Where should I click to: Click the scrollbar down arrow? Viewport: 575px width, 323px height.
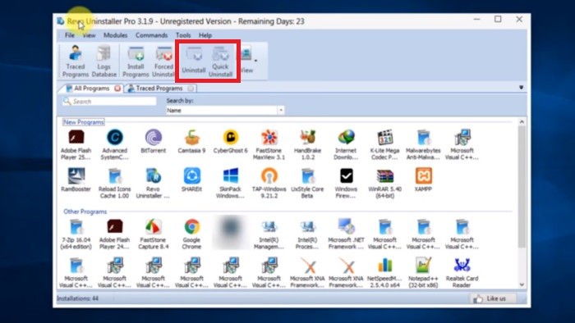(522, 284)
